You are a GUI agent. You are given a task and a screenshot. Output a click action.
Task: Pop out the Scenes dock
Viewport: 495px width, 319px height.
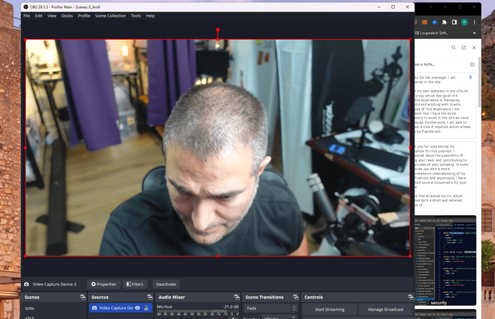pyautogui.click(x=83, y=297)
